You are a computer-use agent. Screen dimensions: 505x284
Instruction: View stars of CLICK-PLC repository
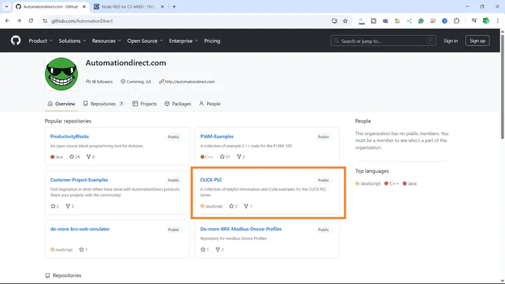pos(233,206)
